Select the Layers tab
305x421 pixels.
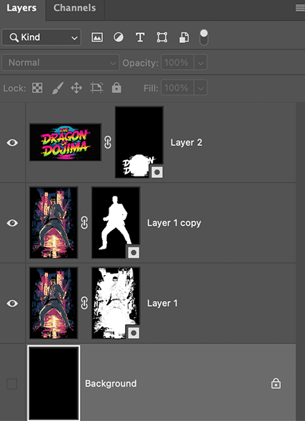pos(21,8)
